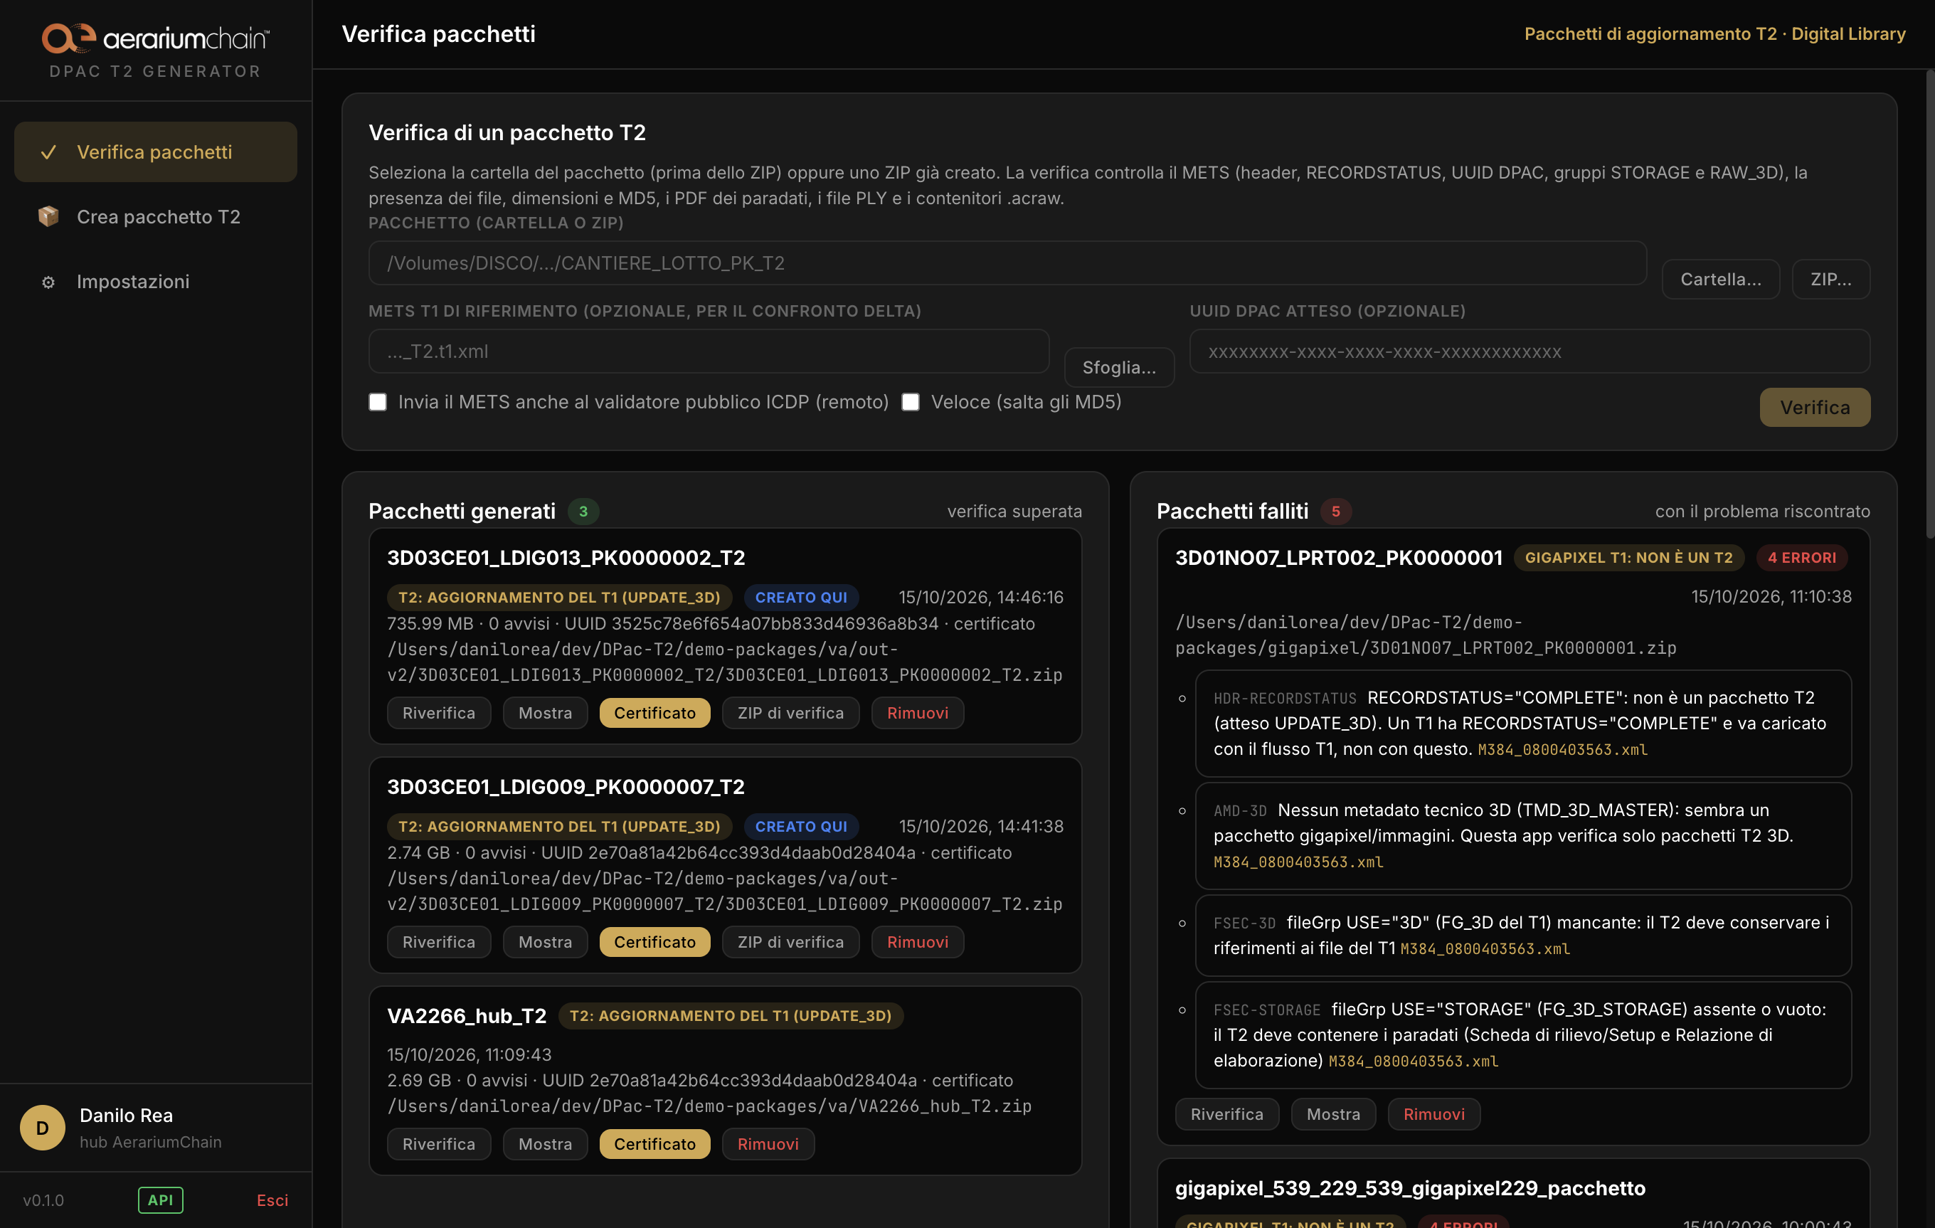Click the FSEC-STORAGE error entry
The image size is (1935, 1228).
[x=1524, y=1035]
